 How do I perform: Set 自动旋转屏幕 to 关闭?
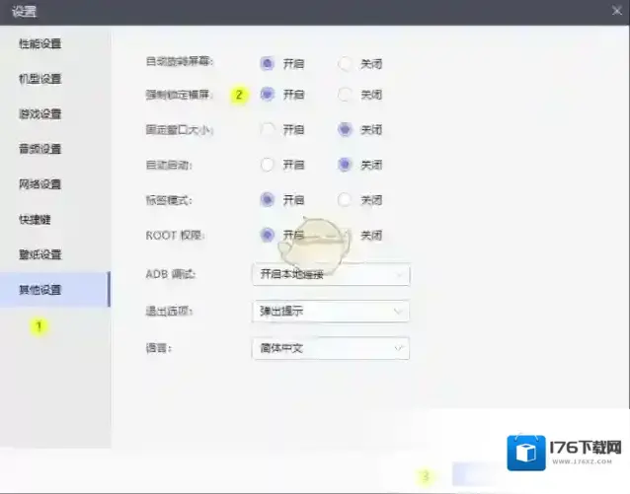345,63
